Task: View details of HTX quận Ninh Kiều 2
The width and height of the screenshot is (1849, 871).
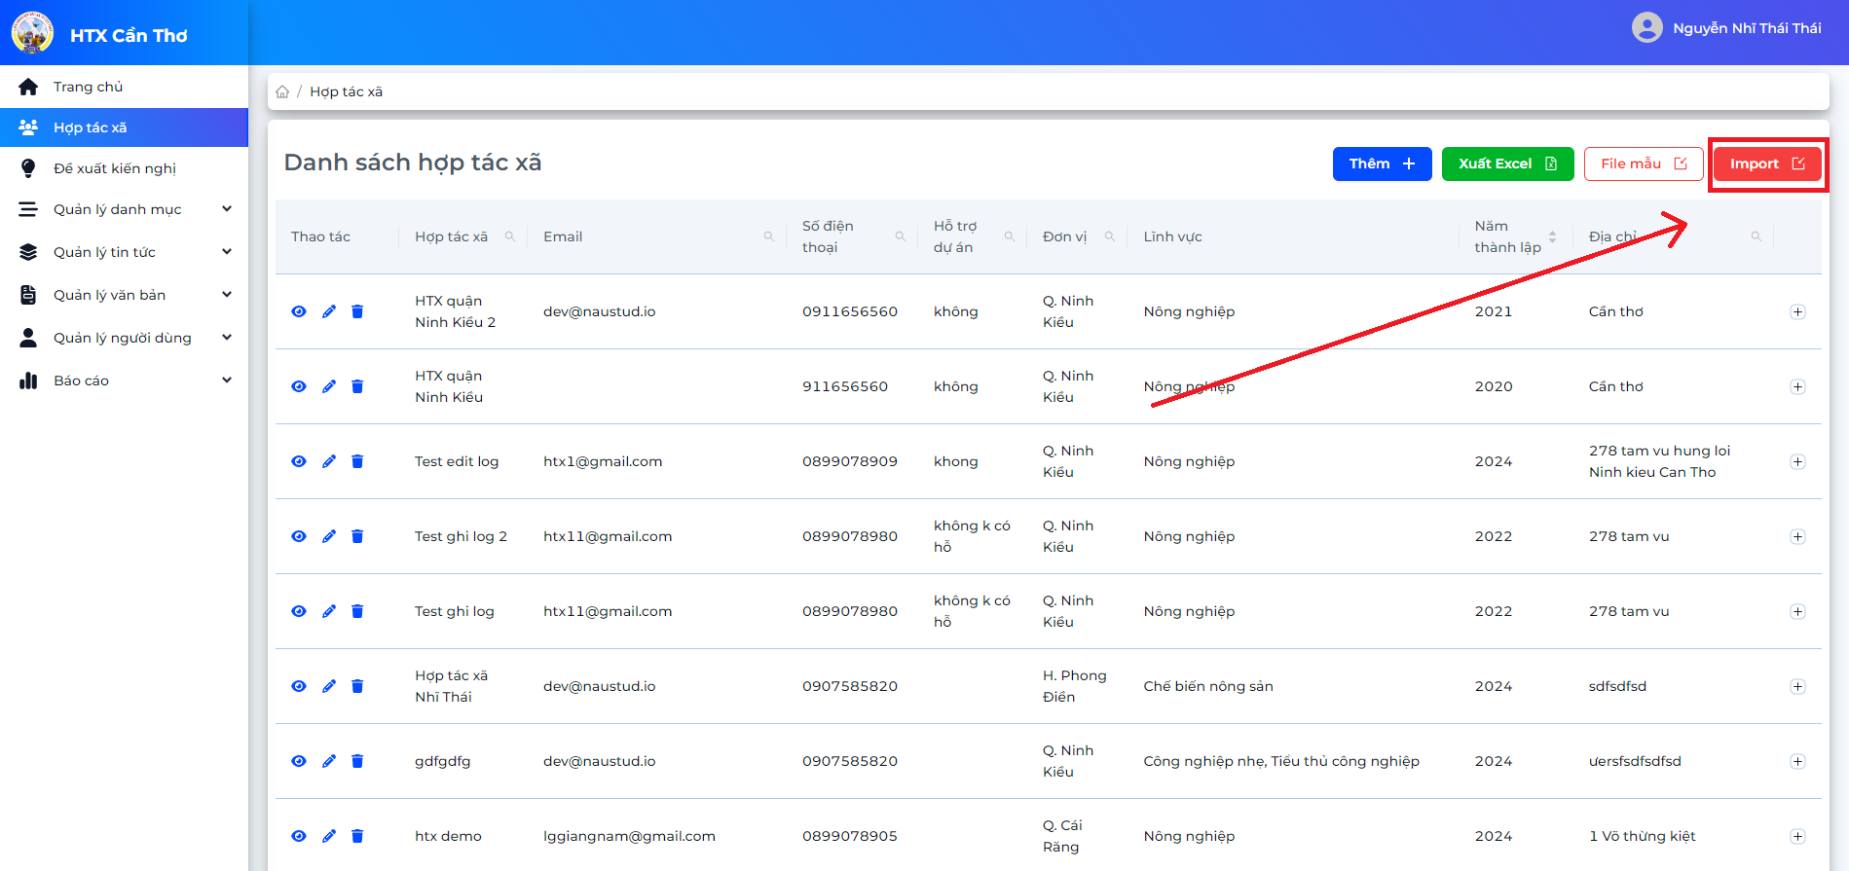Action: [x=299, y=311]
